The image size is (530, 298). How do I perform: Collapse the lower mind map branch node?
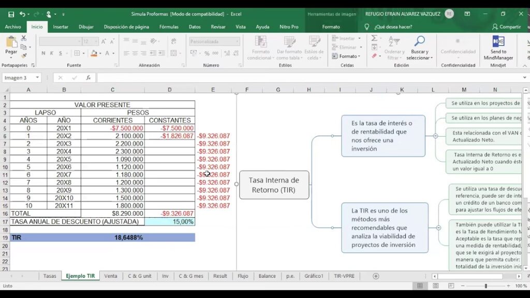(x=438, y=228)
